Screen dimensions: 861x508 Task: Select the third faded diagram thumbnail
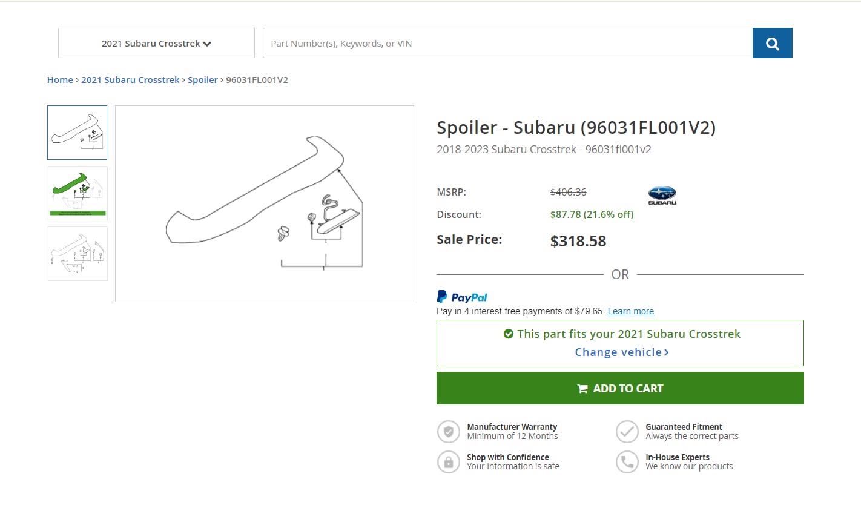coord(78,254)
